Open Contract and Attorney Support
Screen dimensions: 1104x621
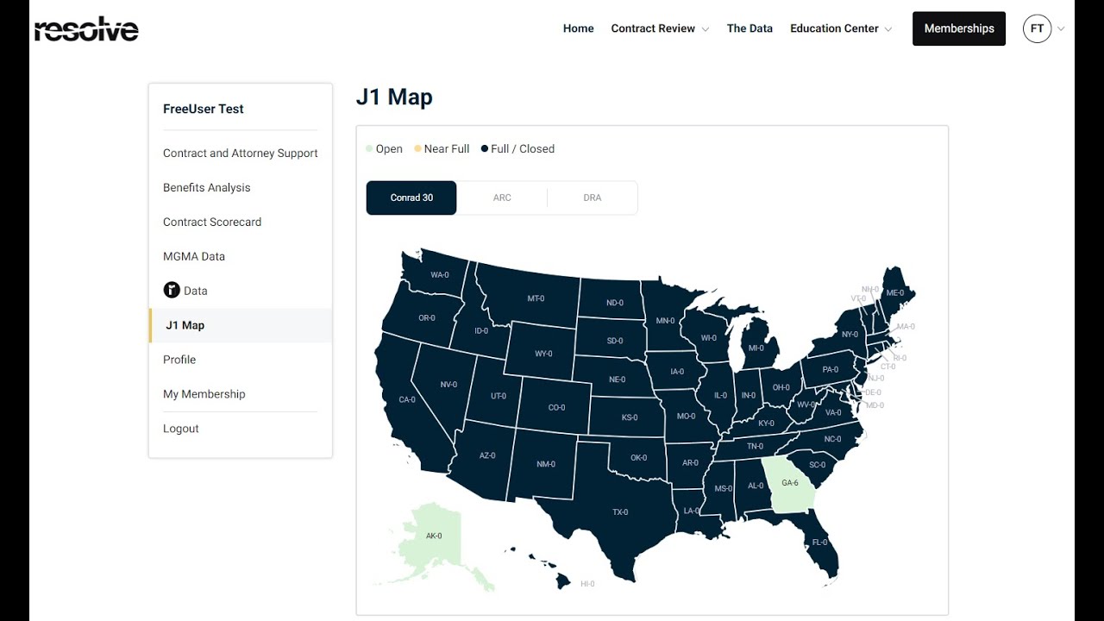pyautogui.click(x=241, y=154)
